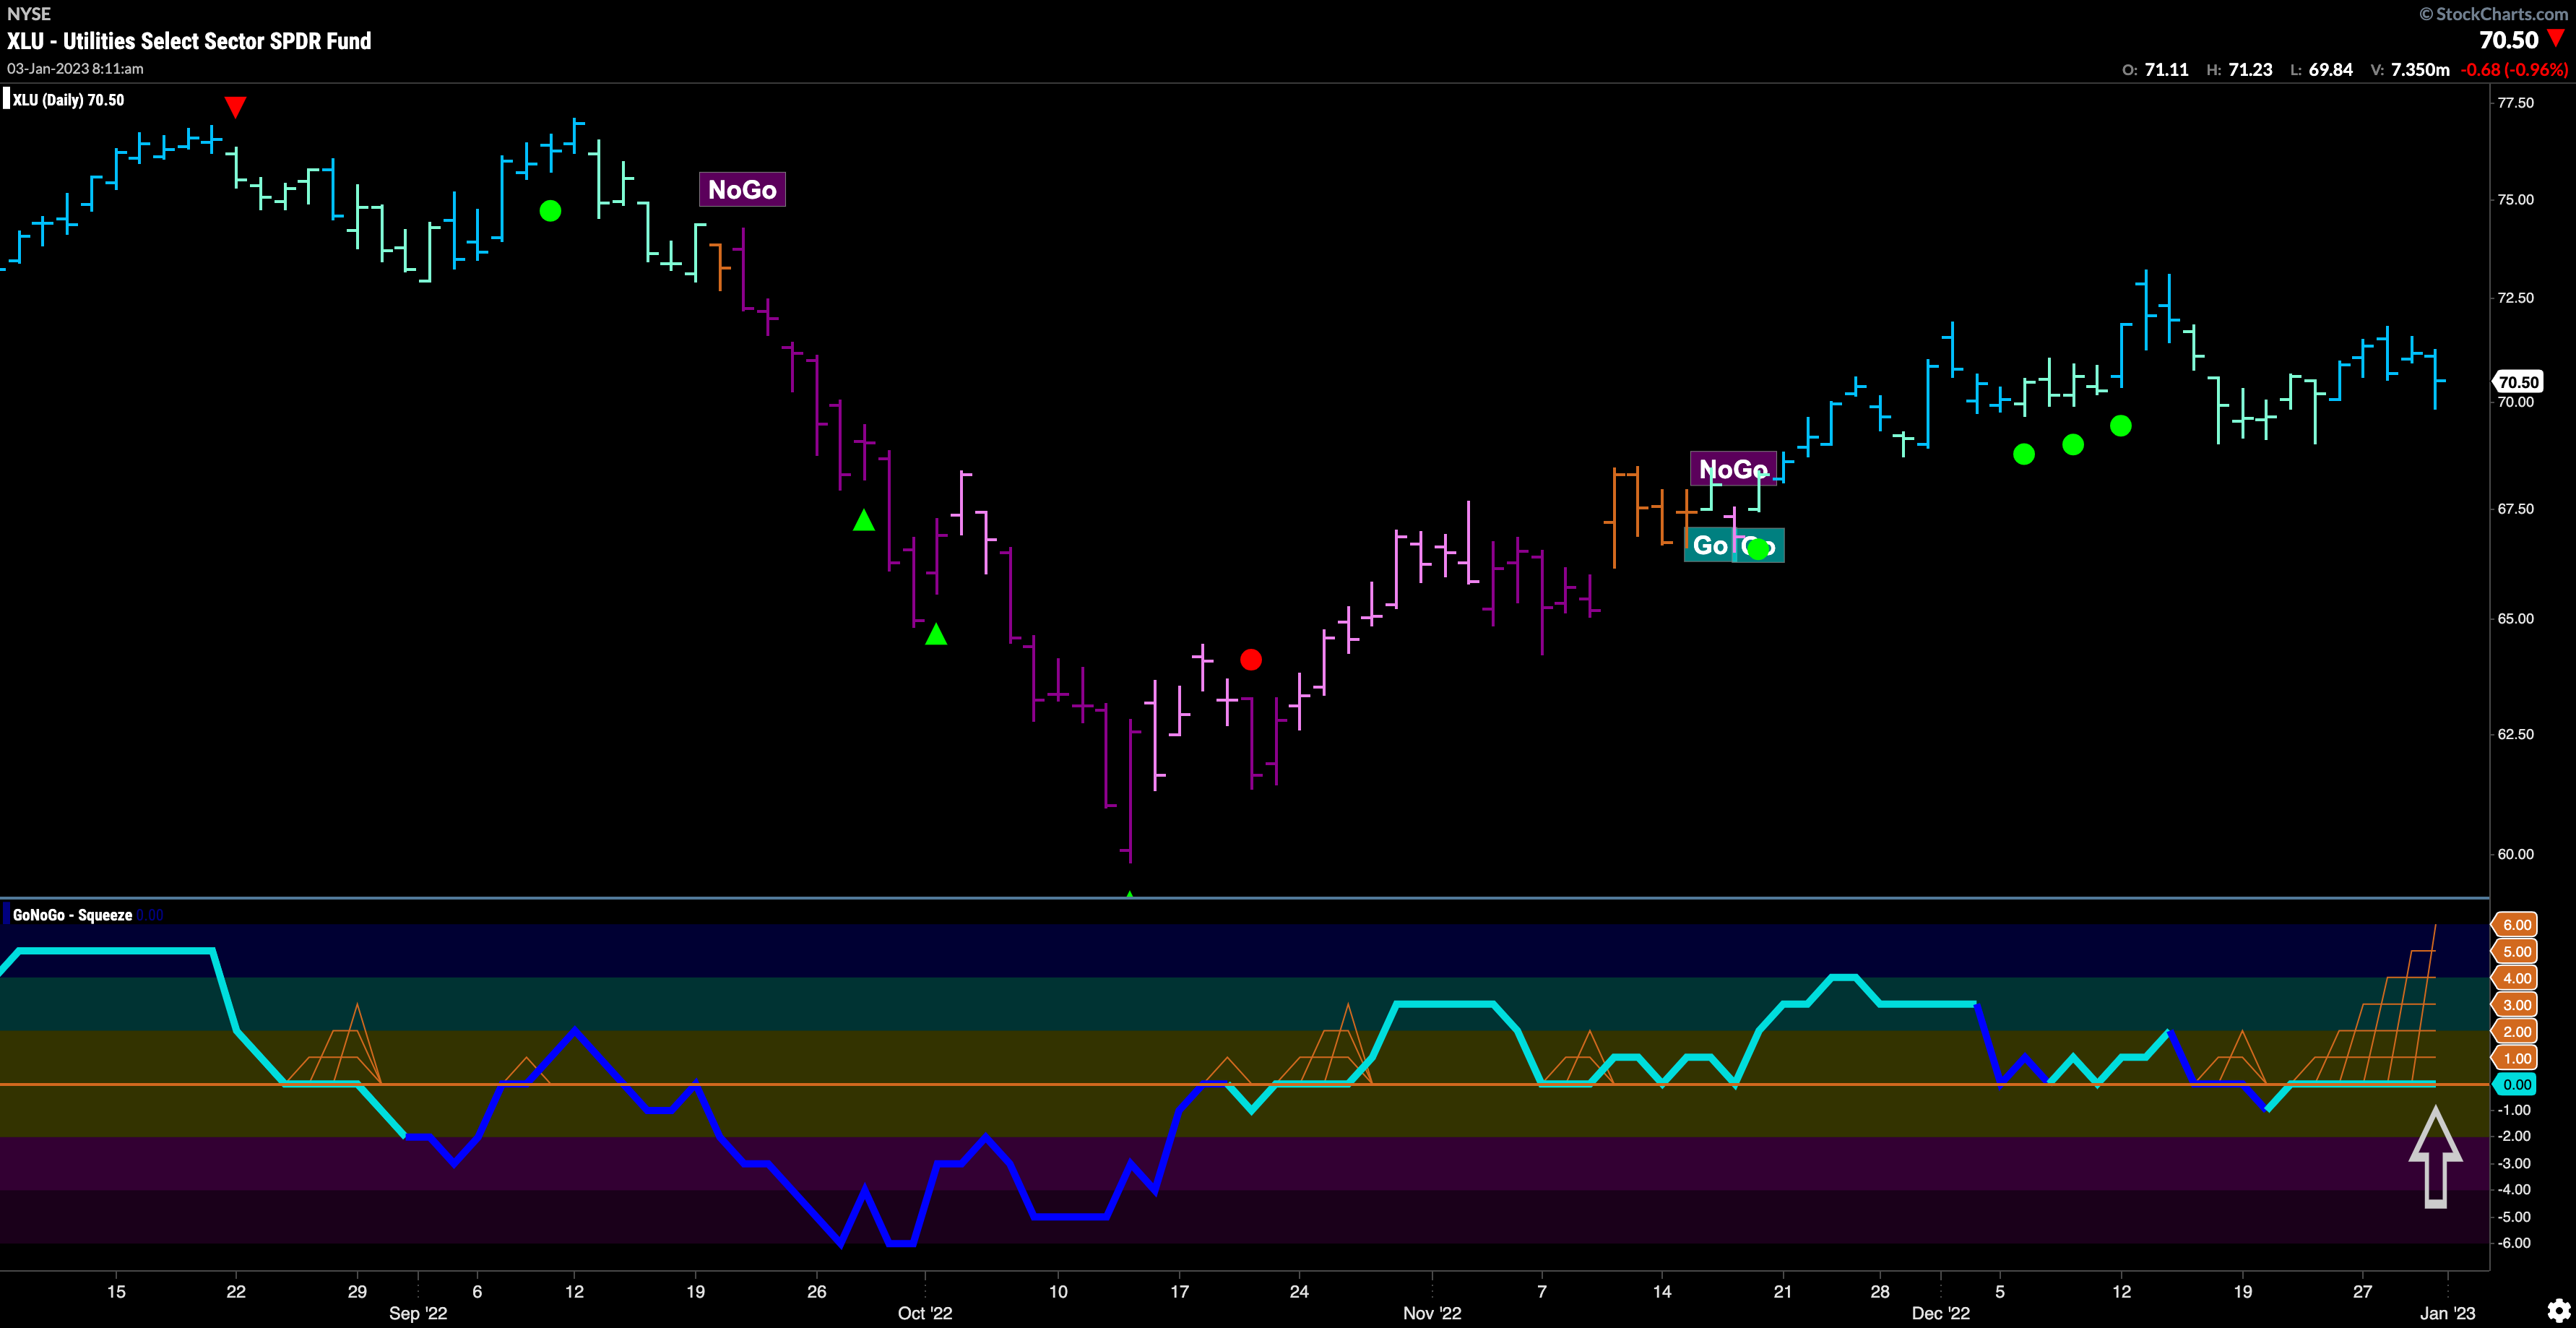The image size is (2576, 1328).
Task: Click the 70.50 current price tag on the axis
Action: click(2518, 382)
